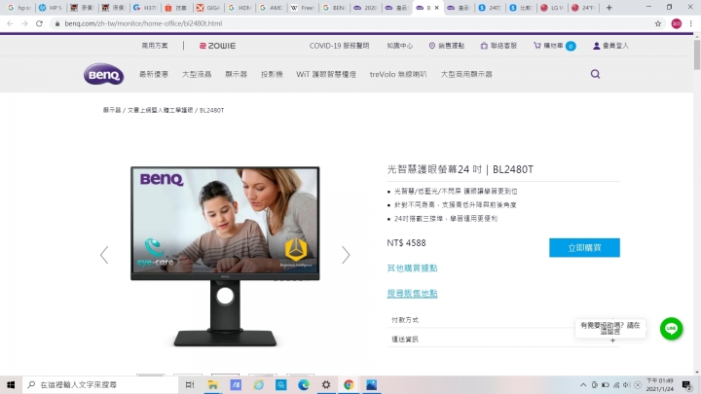Open the clock showing 2021/1/24
701x394 pixels.
tap(660, 385)
